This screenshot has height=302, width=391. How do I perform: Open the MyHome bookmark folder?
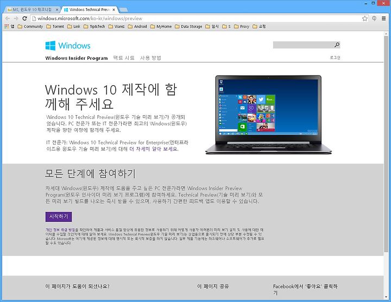click(x=161, y=27)
